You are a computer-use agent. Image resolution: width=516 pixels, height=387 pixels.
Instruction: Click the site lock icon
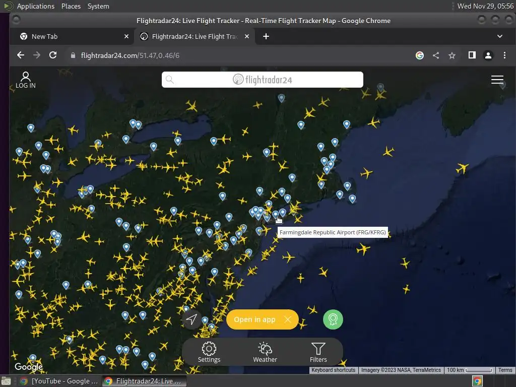(73, 55)
